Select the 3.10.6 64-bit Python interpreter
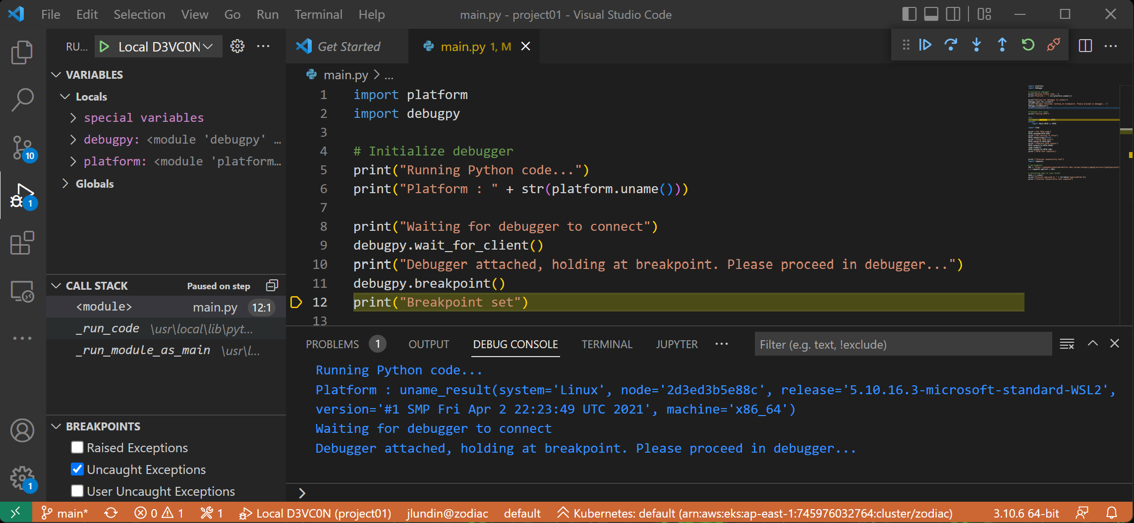This screenshot has height=523, width=1134. 1026,514
